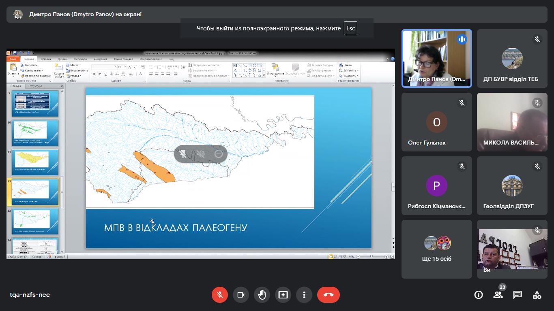The height and width of the screenshot is (311, 554).
Task: Click Вырезать cut command
Action: pos(29,65)
